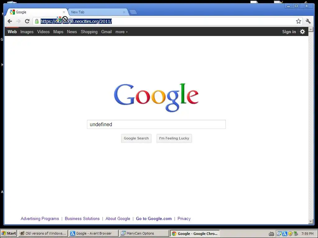Open Maps in the black bar
Image resolution: width=318 pixels, height=238 pixels.
[58, 32]
